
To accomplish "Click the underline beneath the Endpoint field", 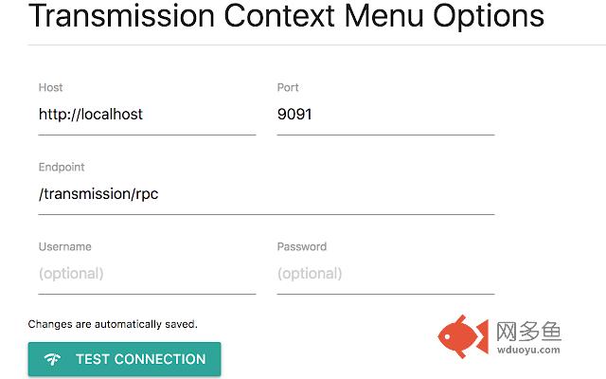I will coord(266,214).
